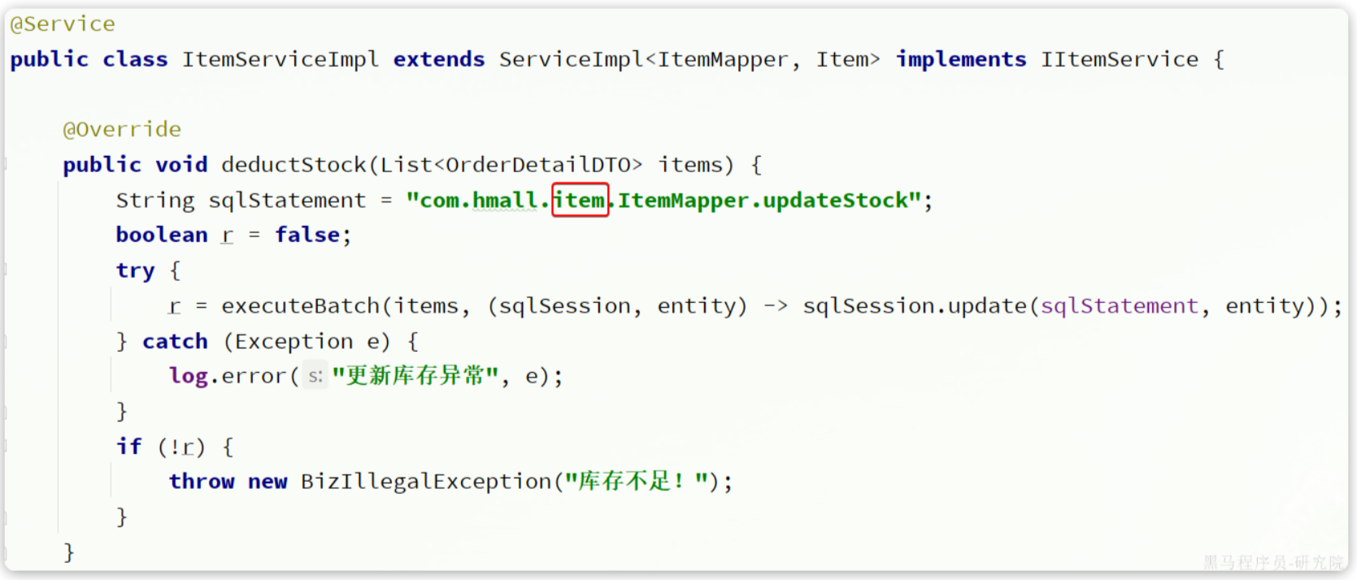Click the @Override annotation

pos(122,129)
